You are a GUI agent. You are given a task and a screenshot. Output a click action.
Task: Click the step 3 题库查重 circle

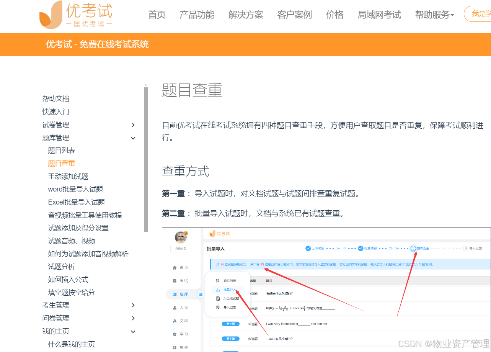click(413, 248)
